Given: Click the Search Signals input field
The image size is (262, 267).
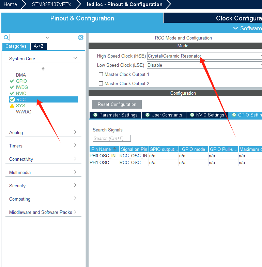Looking at the screenshot, I should coord(112,138).
